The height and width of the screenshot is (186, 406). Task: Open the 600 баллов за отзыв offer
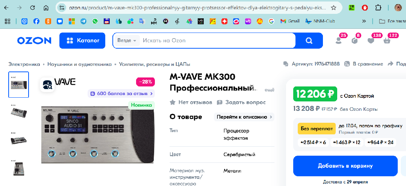121,94
